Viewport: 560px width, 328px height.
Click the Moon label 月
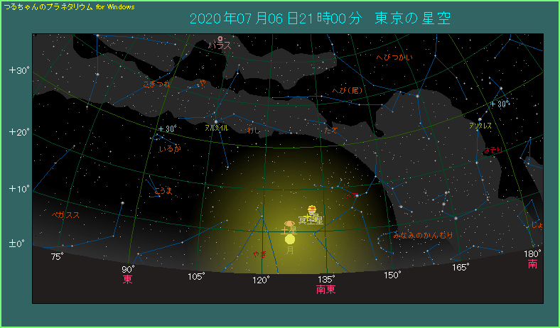point(290,251)
